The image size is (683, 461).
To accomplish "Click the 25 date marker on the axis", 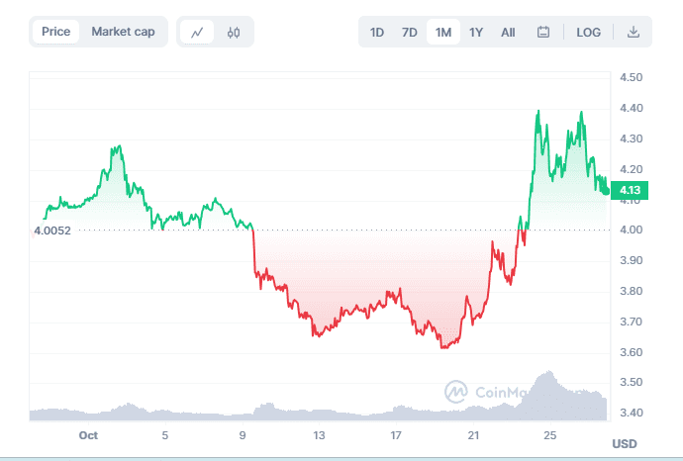I will (x=550, y=435).
